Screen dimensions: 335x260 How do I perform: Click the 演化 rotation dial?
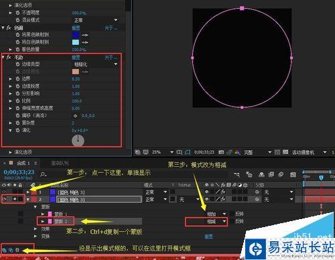pos(78,141)
